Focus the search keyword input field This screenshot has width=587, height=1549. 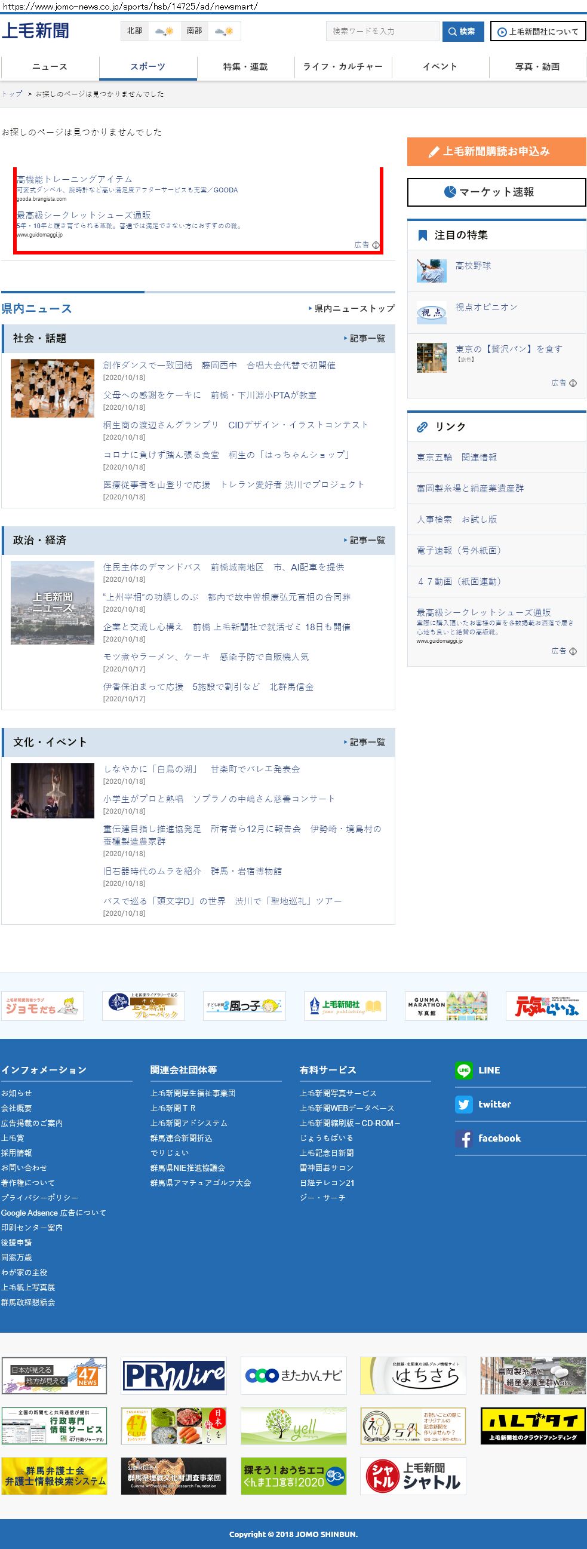pos(382,31)
